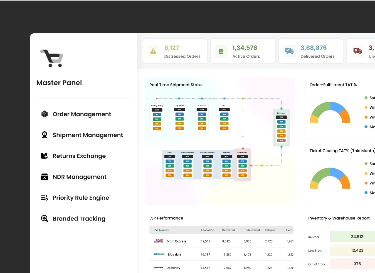Click the Future Delivery status column
375x273 pixels.
[x=187, y=164]
